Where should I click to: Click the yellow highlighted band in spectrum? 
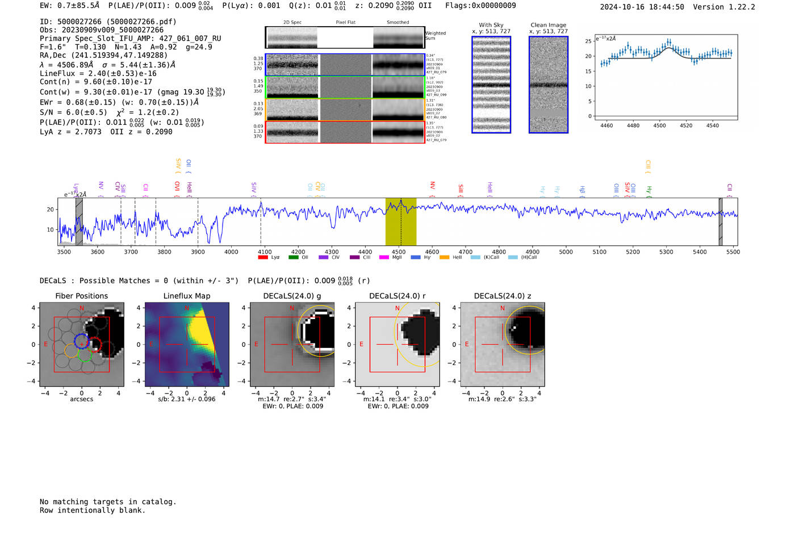(x=401, y=221)
